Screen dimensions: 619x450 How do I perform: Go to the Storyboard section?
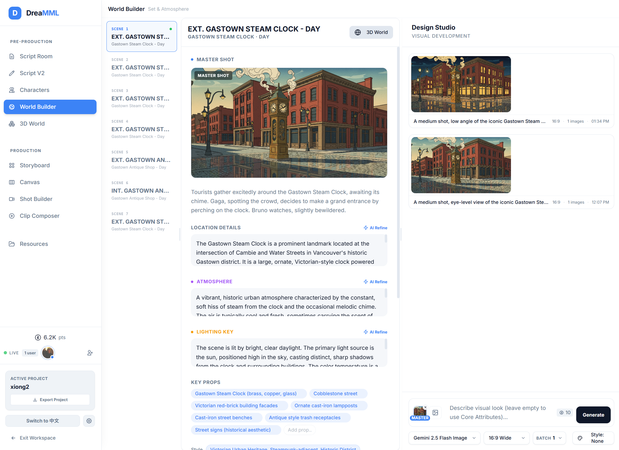35,165
